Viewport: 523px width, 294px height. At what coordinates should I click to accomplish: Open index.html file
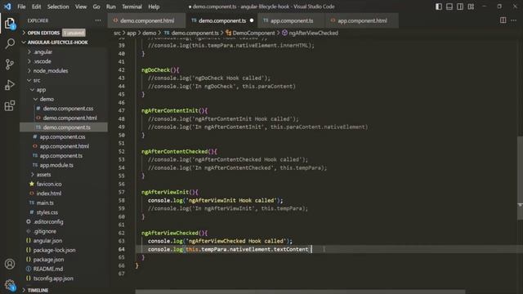[x=49, y=194]
